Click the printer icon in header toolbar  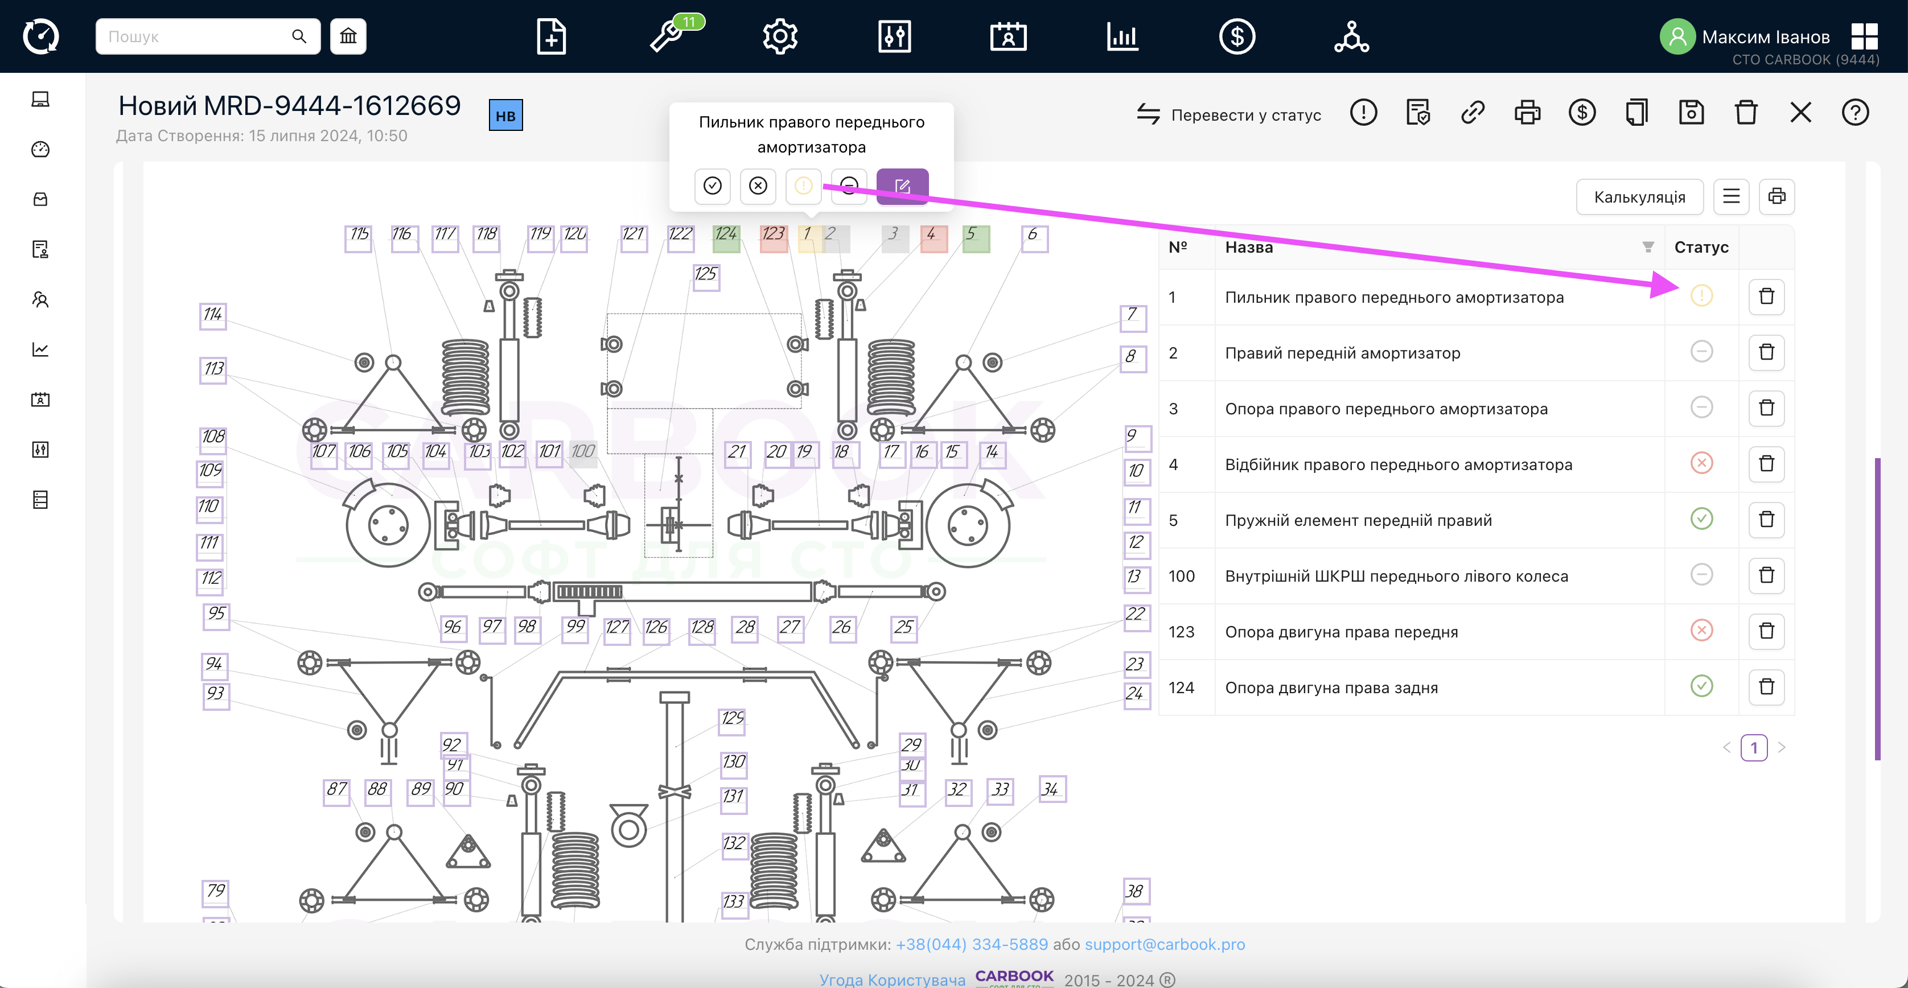tap(1527, 113)
